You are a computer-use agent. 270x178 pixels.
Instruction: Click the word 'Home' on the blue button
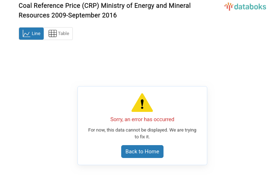[x=152, y=152]
